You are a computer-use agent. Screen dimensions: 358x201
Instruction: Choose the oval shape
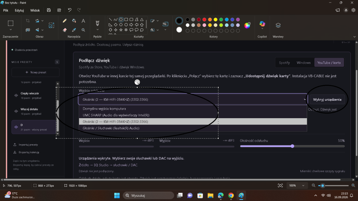click(121, 20)
